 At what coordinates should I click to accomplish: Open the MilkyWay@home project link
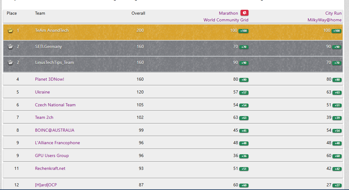tap(324, 20)
